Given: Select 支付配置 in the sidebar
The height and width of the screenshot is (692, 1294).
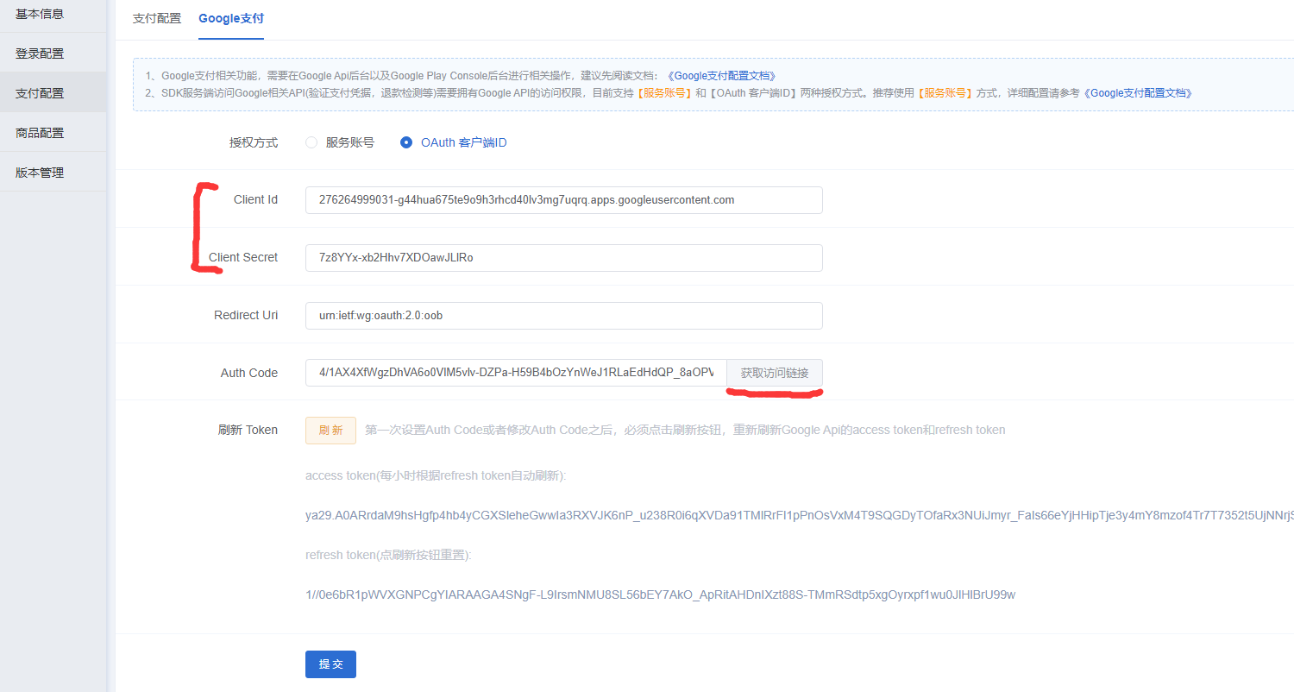Looking at the screenshot, I should 41,92.
